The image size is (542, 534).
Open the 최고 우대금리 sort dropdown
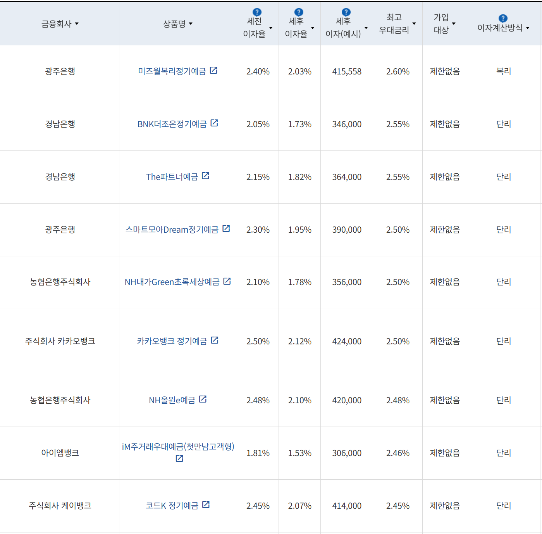click(x=414, y=24)
